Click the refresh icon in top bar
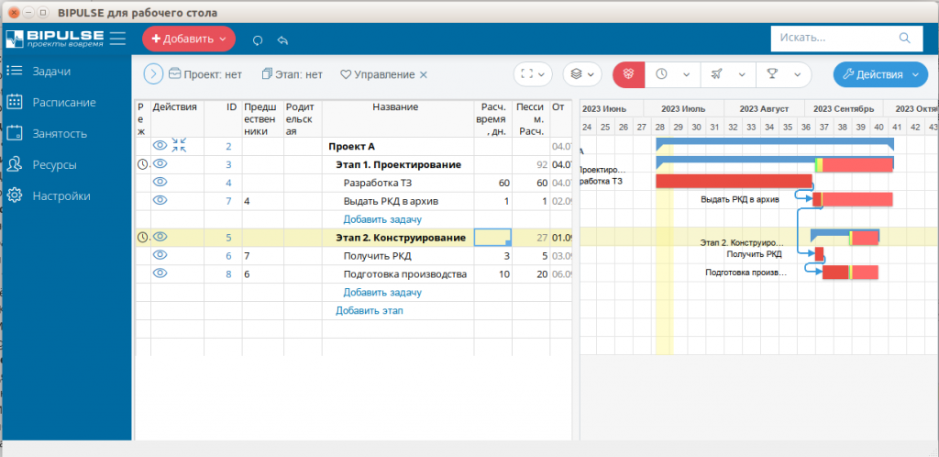This screenshot has height=457, width=939. 258,39
